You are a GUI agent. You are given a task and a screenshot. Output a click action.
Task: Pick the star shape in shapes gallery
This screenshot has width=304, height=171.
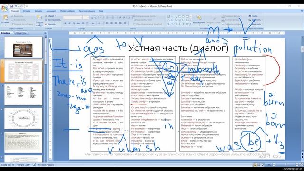tap(187, 24)
